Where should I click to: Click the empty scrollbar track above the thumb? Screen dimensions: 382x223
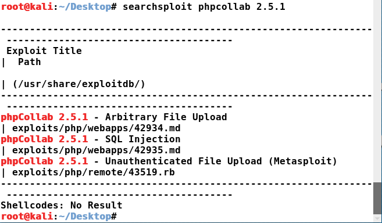coord(377,91)
